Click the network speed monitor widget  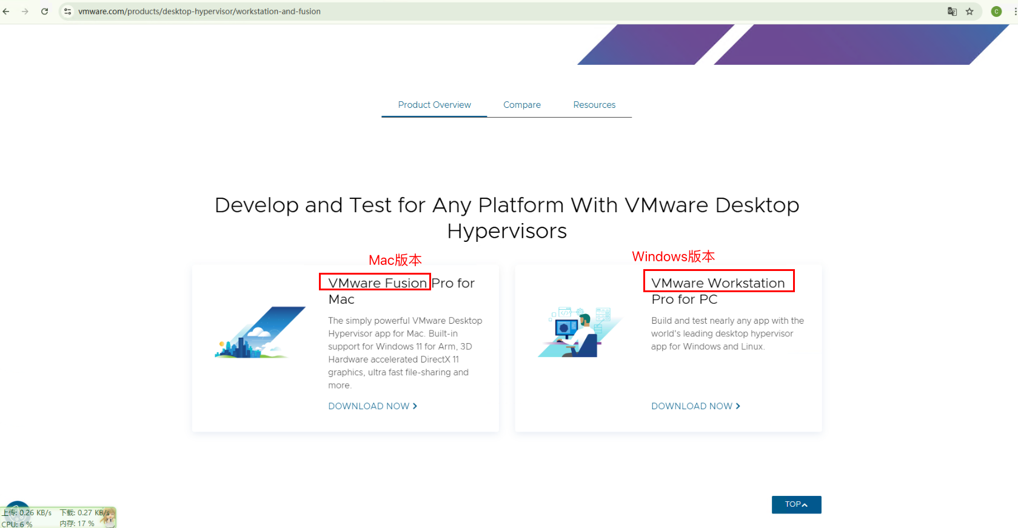tap(58, 518)
